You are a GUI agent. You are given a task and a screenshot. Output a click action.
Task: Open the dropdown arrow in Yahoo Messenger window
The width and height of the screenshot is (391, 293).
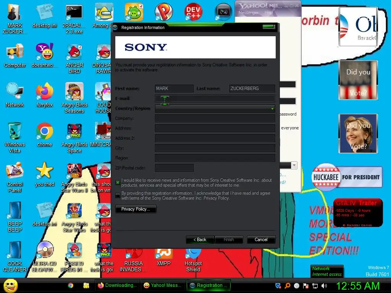pos(294,165)
